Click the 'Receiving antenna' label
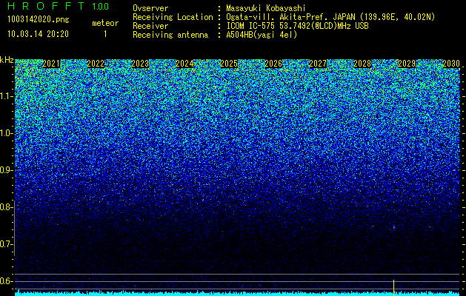The width and height of the screenshot is (466, 296). tap(170, 35)
